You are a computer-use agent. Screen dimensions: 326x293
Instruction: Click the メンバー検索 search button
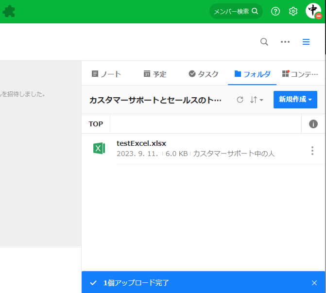click(x=236, y=11)
